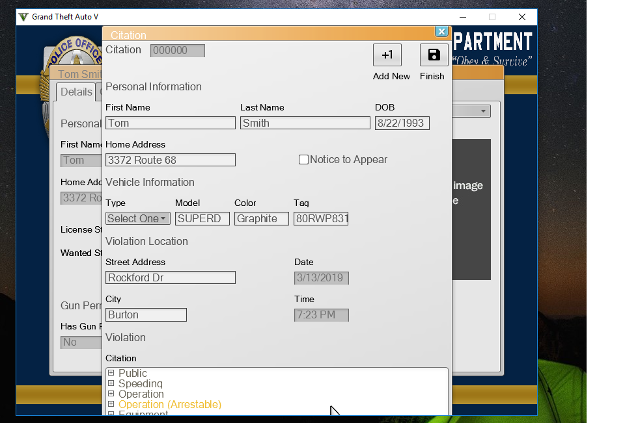Viewport: 625px width, 423px height.
Task: Click the Tag field 80RWP831
Action: pos(321,218)
